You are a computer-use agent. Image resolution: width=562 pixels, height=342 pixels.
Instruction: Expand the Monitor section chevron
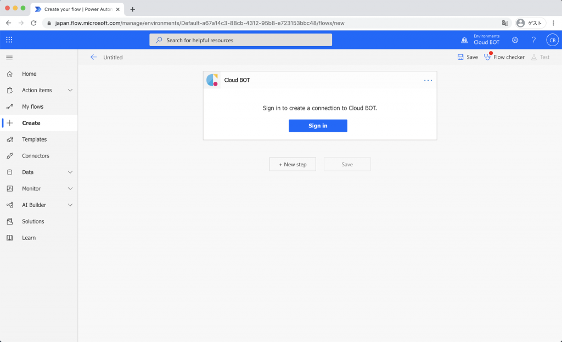[70, 188]
